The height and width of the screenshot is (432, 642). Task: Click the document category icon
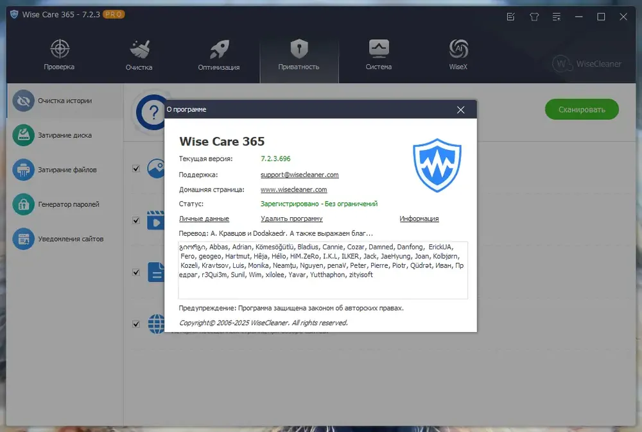155,272
